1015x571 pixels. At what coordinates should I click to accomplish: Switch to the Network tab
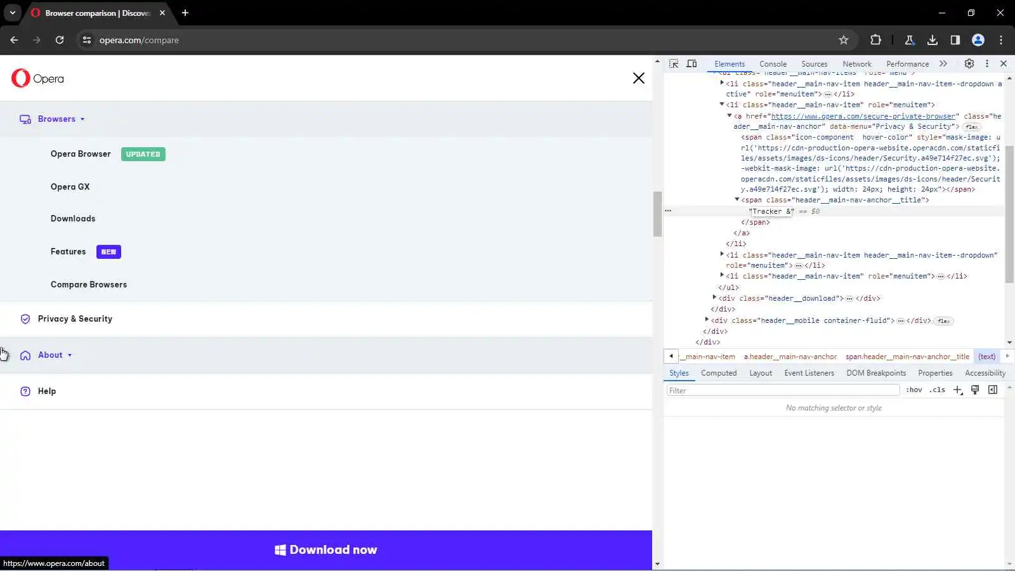click(x=857, y=64)
